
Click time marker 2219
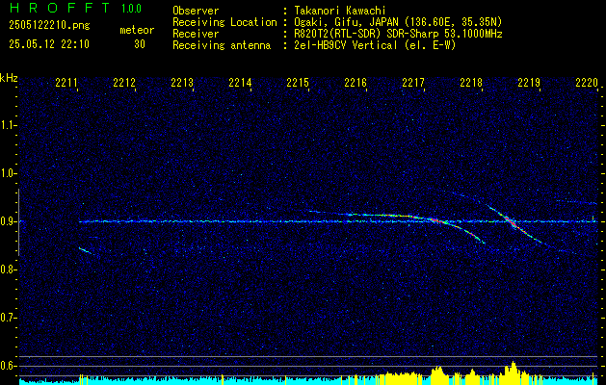click(x=529, y=82)
